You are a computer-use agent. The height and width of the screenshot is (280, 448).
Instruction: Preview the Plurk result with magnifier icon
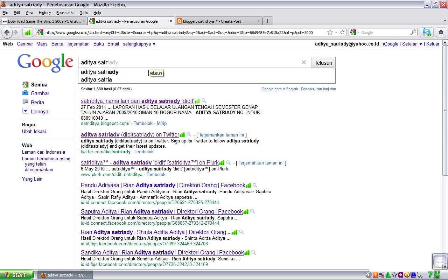228,162
